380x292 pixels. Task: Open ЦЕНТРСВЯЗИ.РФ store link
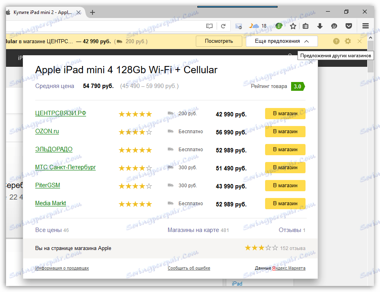click(60, 113)
